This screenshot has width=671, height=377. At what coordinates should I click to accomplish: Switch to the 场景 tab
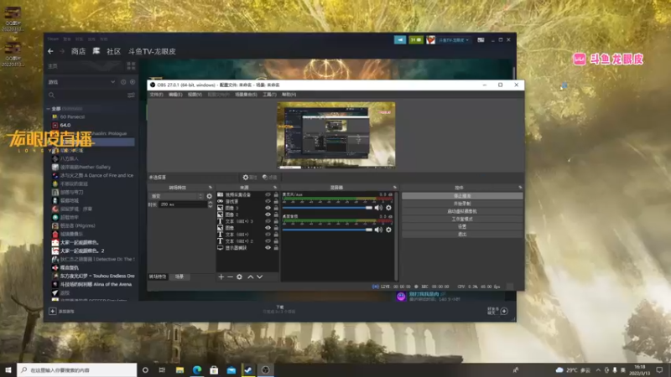pos(179,276)
